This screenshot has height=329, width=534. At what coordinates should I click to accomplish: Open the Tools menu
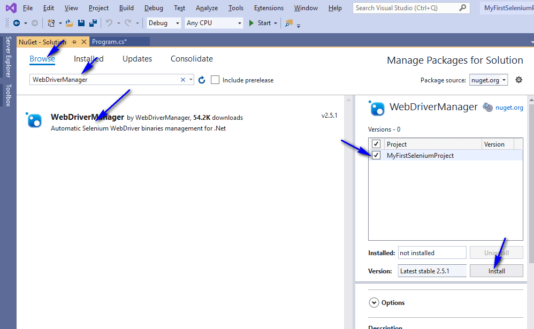(x=235, y=8)
